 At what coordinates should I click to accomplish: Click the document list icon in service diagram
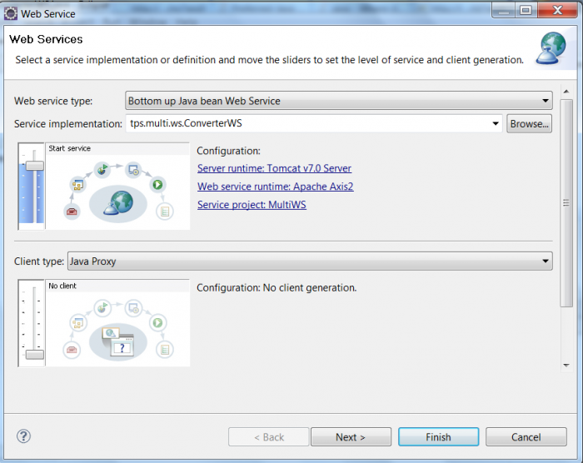pyautogui.click(x=165, y=212)
